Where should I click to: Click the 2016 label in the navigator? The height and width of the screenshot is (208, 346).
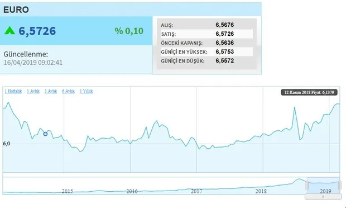[132, 191]
